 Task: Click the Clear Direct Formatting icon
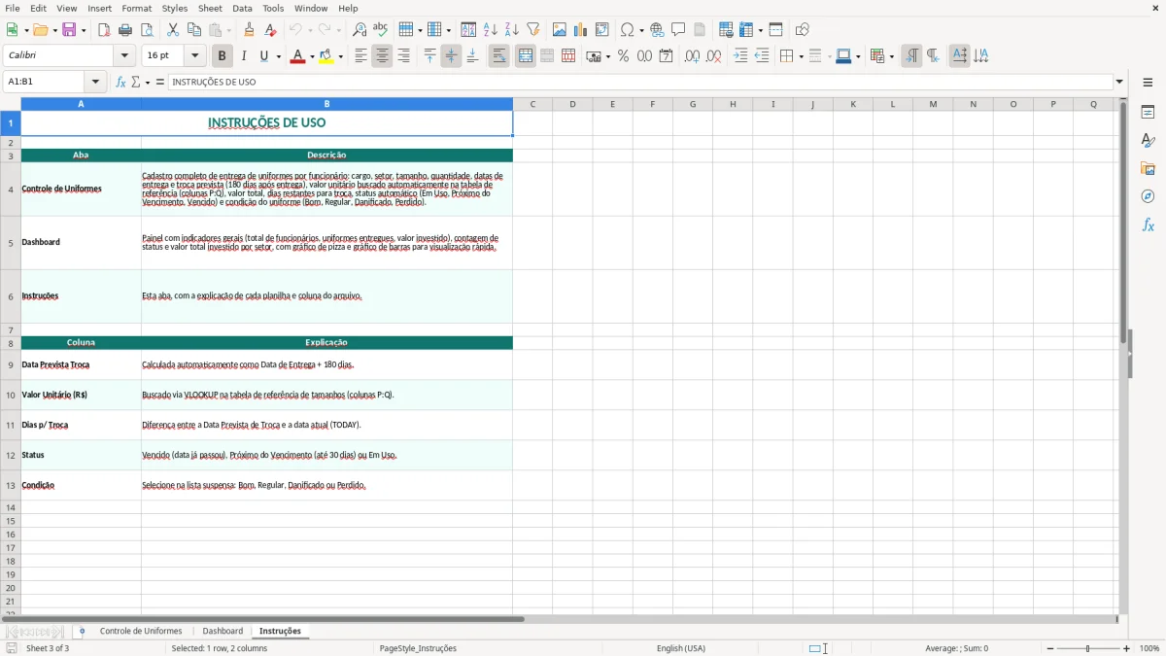[270, 30]
